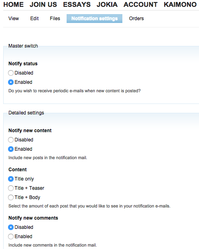Enable Notify new content option
The height and width of the screenshot is (249, 199).
tap(11, 149)
